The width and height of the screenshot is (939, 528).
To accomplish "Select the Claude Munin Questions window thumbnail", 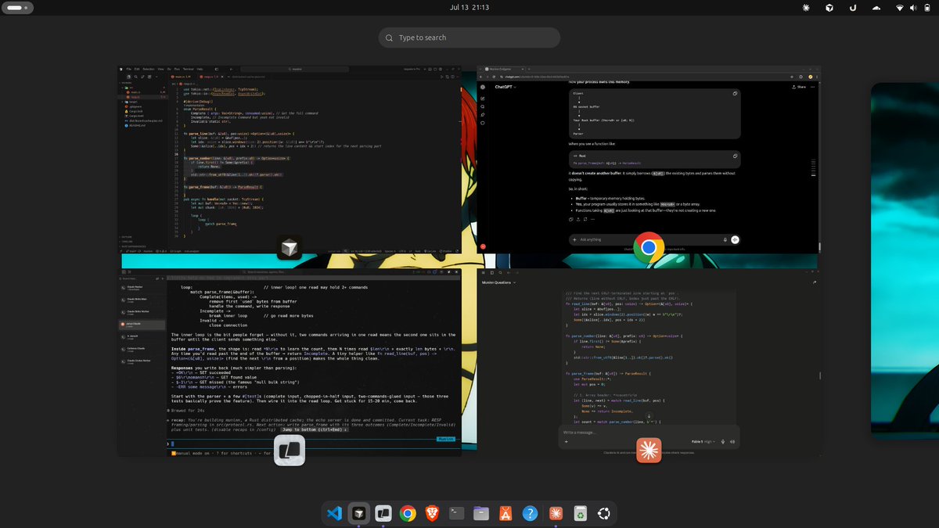I will tap(649, 363).
